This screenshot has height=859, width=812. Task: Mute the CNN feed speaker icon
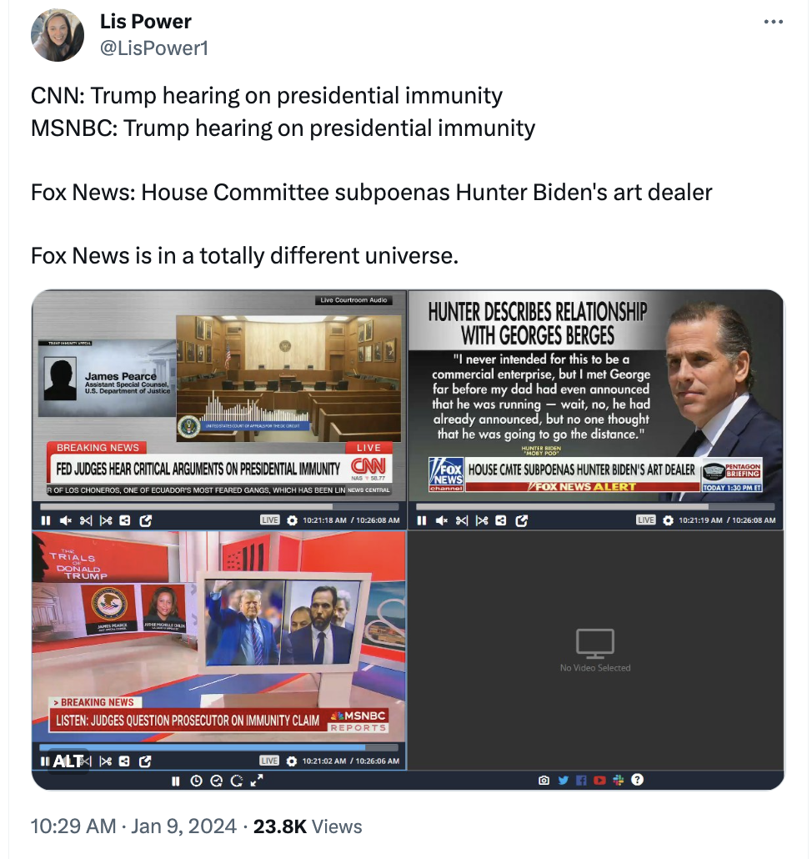point(66,520)
